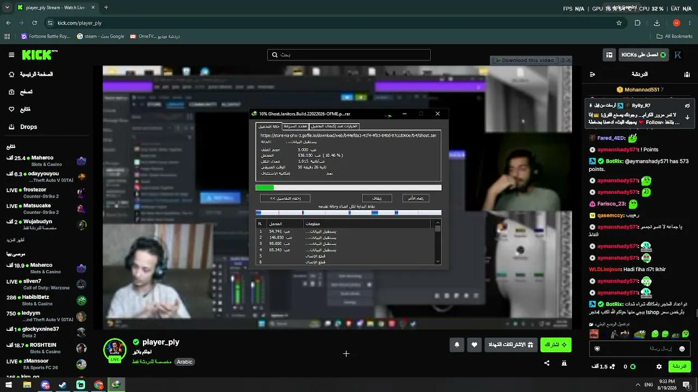698x392 pixels.
Task: Click the green اشترك subscribe button
Action: click(556, 345)
